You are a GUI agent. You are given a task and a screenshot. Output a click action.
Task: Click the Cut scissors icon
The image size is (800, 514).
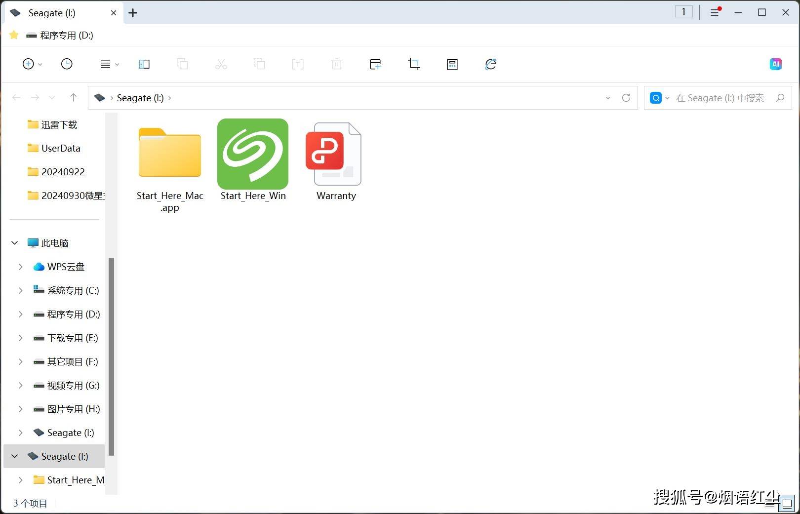221,64
